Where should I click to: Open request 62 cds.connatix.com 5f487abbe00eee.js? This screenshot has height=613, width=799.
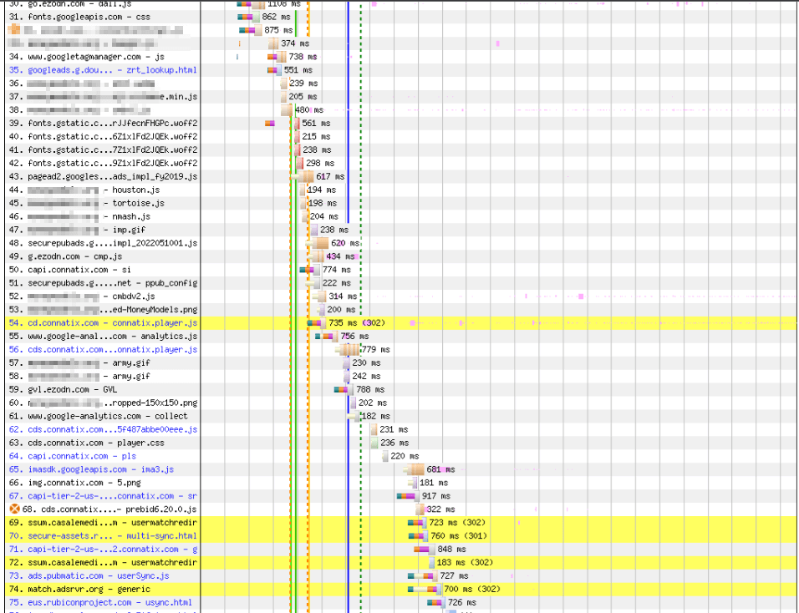pos(103,429)
